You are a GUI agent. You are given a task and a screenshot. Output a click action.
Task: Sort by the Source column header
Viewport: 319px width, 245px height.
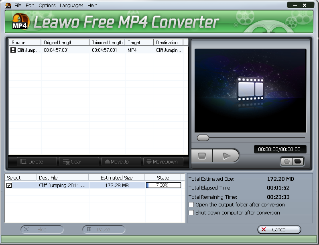coord(25,42)
